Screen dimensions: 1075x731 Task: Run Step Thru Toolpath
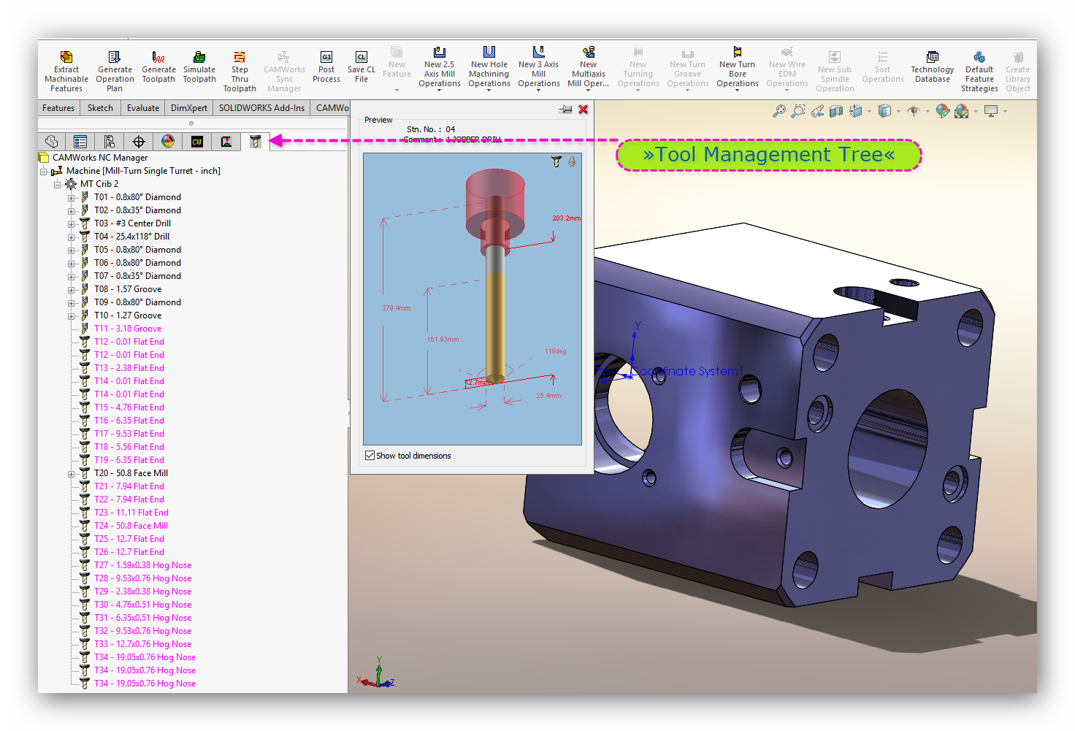240,58
